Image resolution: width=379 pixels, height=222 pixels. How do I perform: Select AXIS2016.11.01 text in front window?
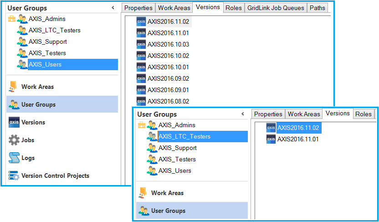[298, 139]
